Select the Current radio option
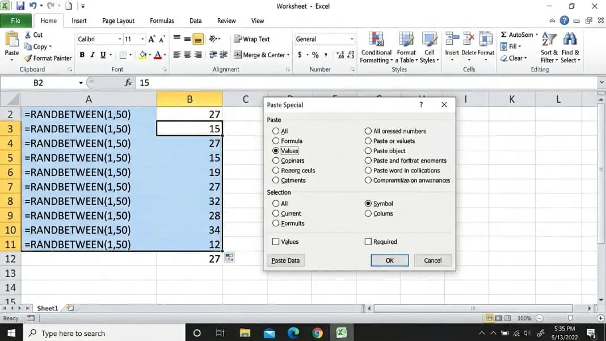 [x=276, y=213]
